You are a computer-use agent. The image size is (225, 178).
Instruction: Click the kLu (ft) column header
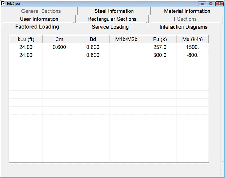tap(26, 39)
